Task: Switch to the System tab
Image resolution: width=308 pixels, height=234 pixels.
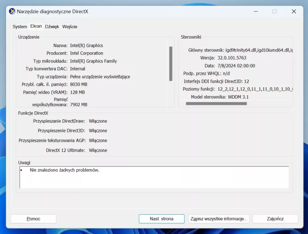Action: pos(20,27)
